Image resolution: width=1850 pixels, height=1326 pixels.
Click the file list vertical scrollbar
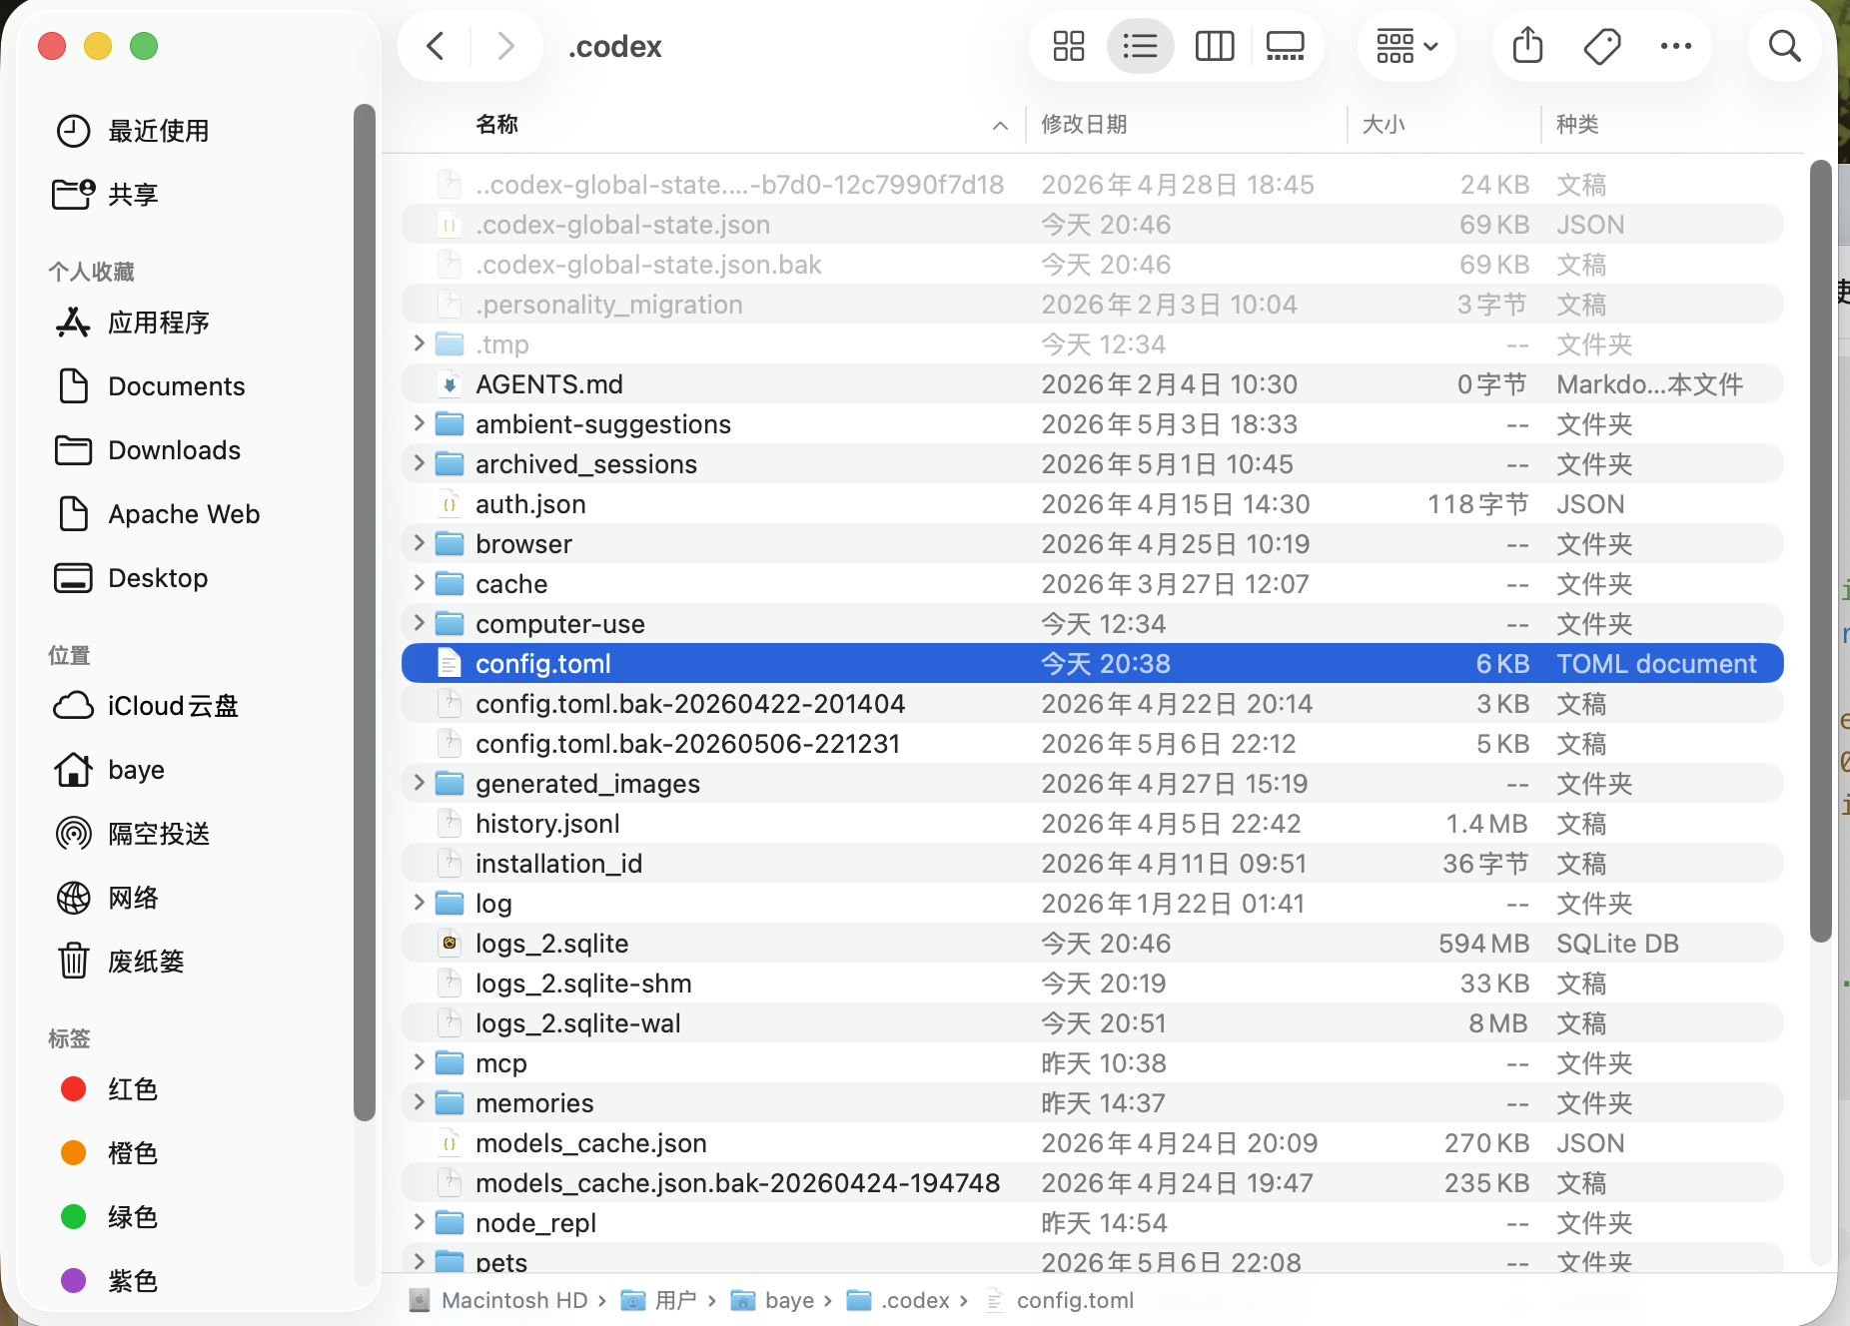coord(1820,551)
